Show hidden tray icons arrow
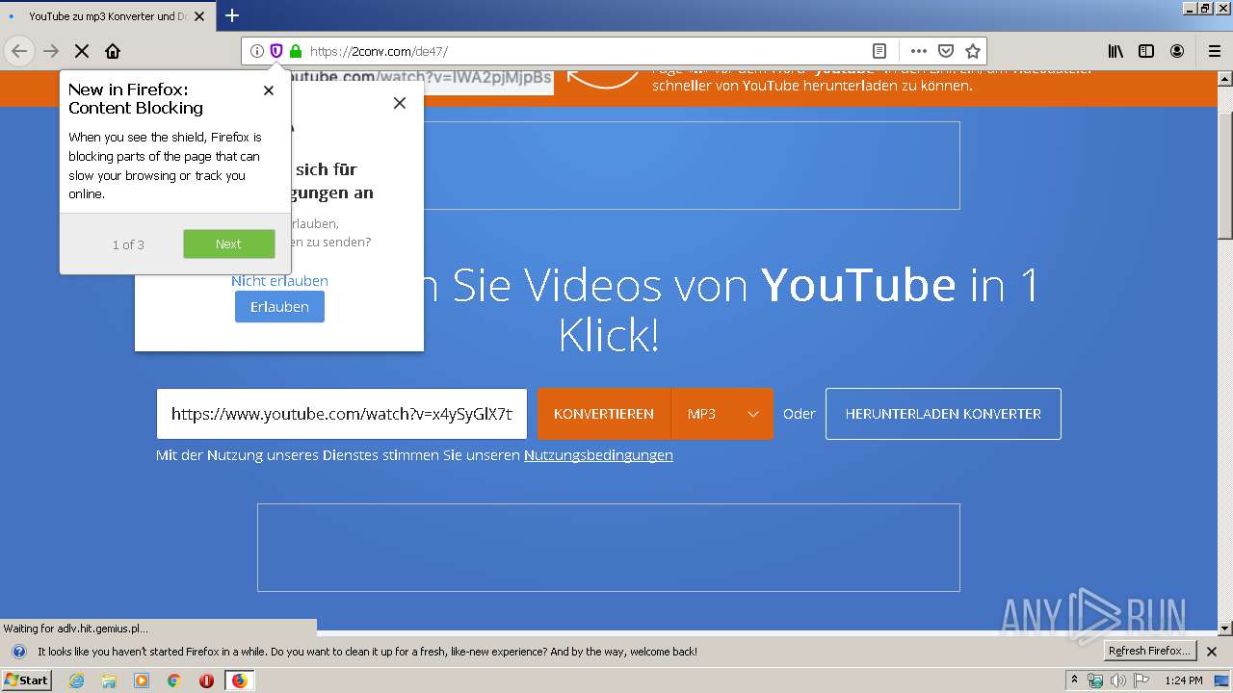Image resolution: width=1233 pixels, height=693 pixels. (1074, 680)
